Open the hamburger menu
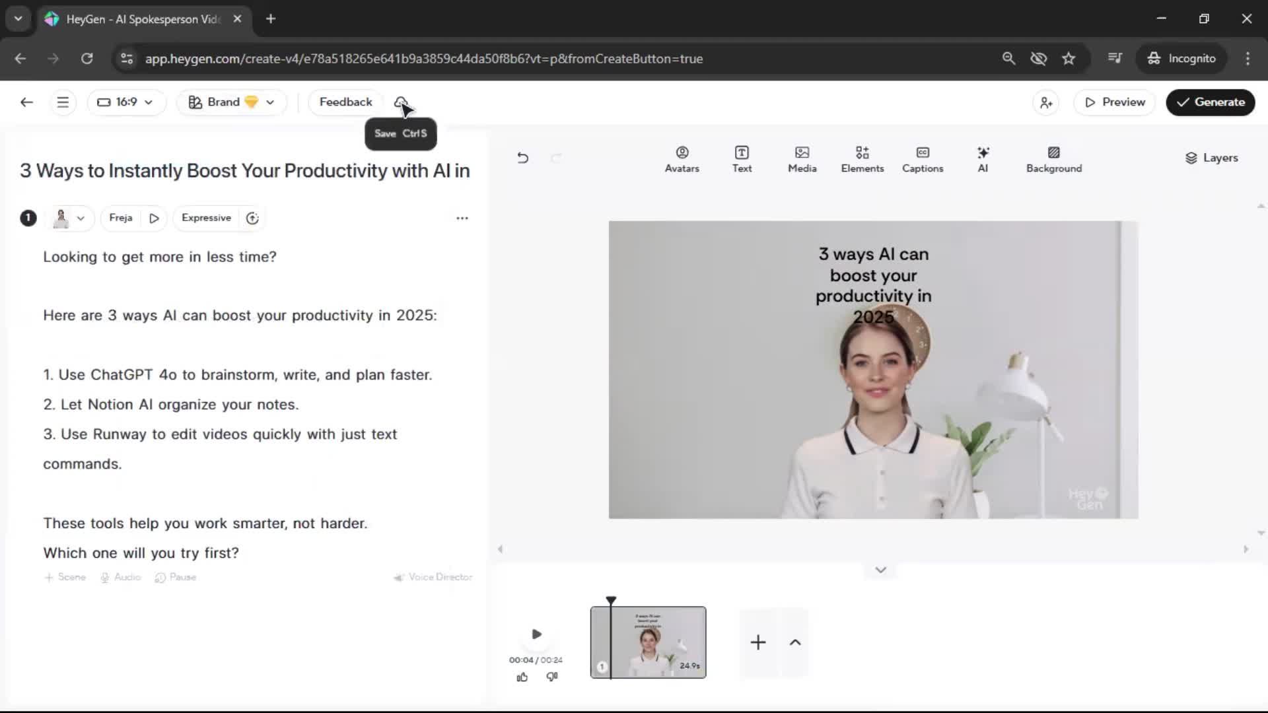1268x713 pixels. [63, 102]
